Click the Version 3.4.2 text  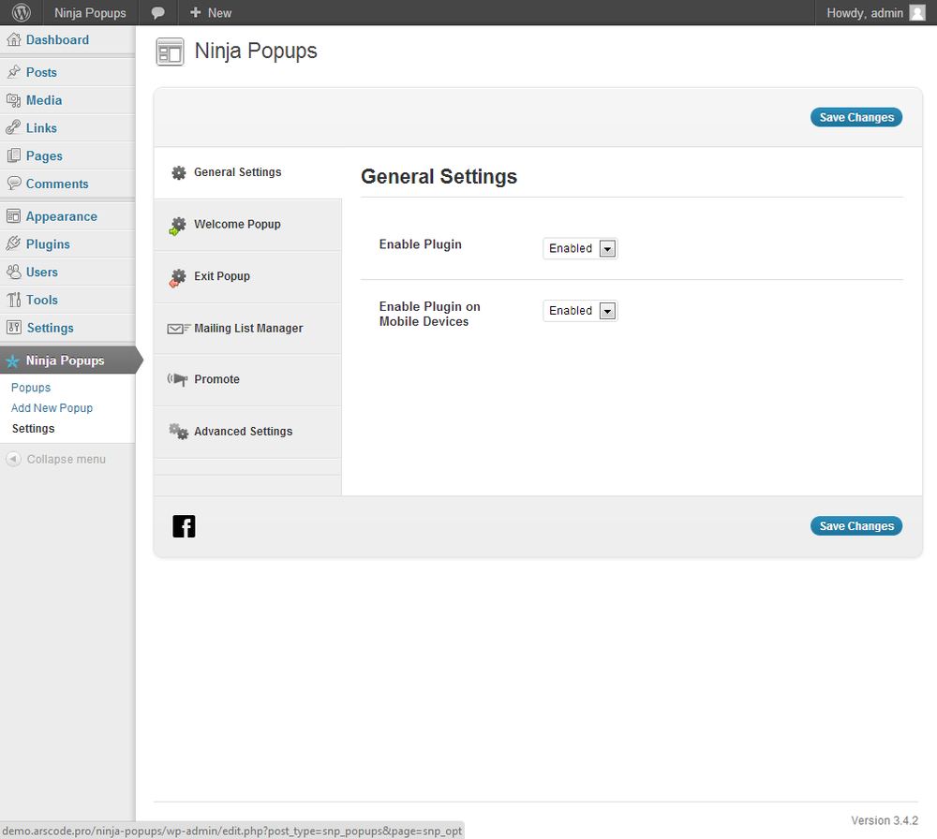tap(885, 820)
